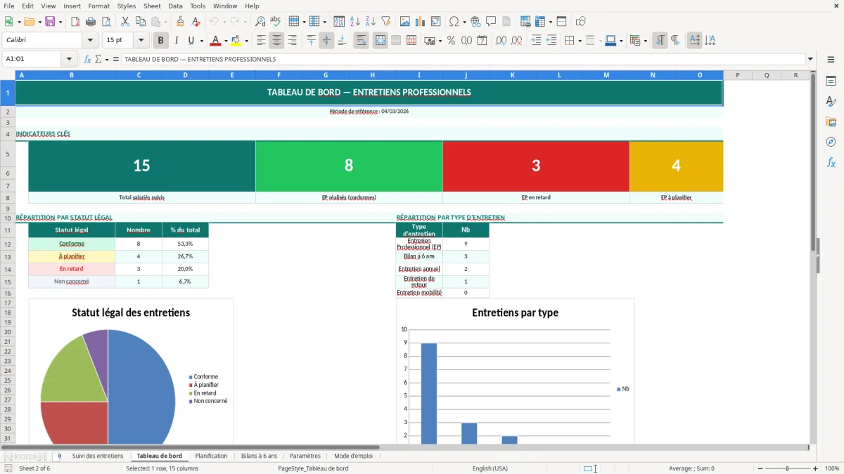Screen dimensions: 844x474
Task: Cut the selection with scissors icon
Action: point(124,22)
